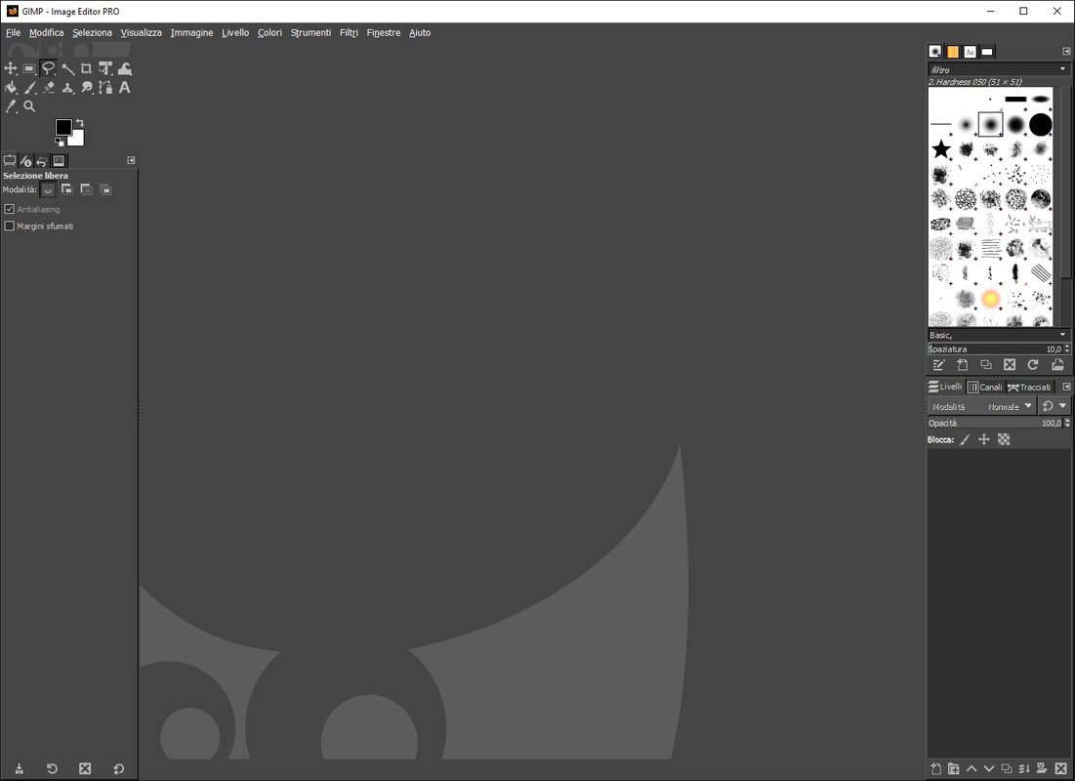The height and width of the screenshot is (781, 1075).
Task: Set selection mode to Add
Action: click(67, 190)
